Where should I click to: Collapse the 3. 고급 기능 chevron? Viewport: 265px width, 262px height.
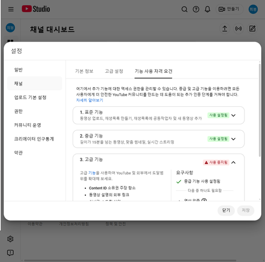click(x=233, y=163)
